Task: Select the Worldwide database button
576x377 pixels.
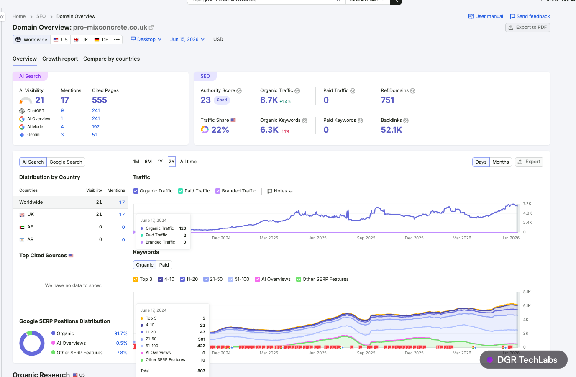Action: [31, 39]
